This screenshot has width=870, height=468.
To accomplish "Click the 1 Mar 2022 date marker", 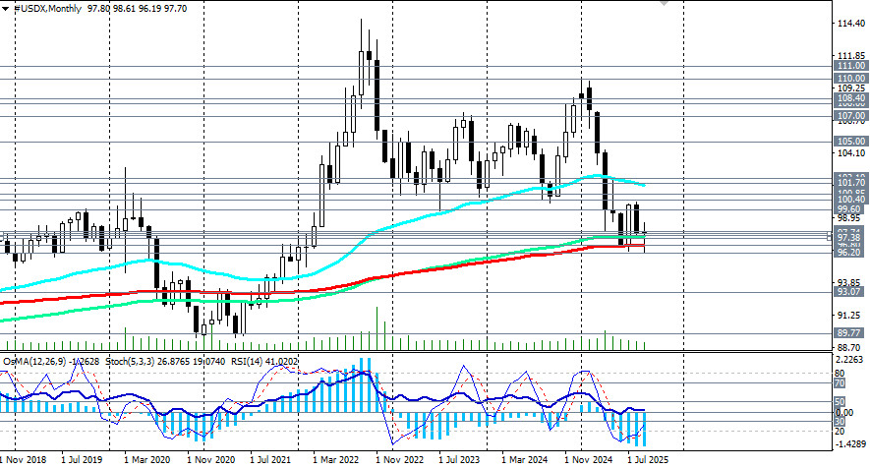I will click(x=336, y=459).
